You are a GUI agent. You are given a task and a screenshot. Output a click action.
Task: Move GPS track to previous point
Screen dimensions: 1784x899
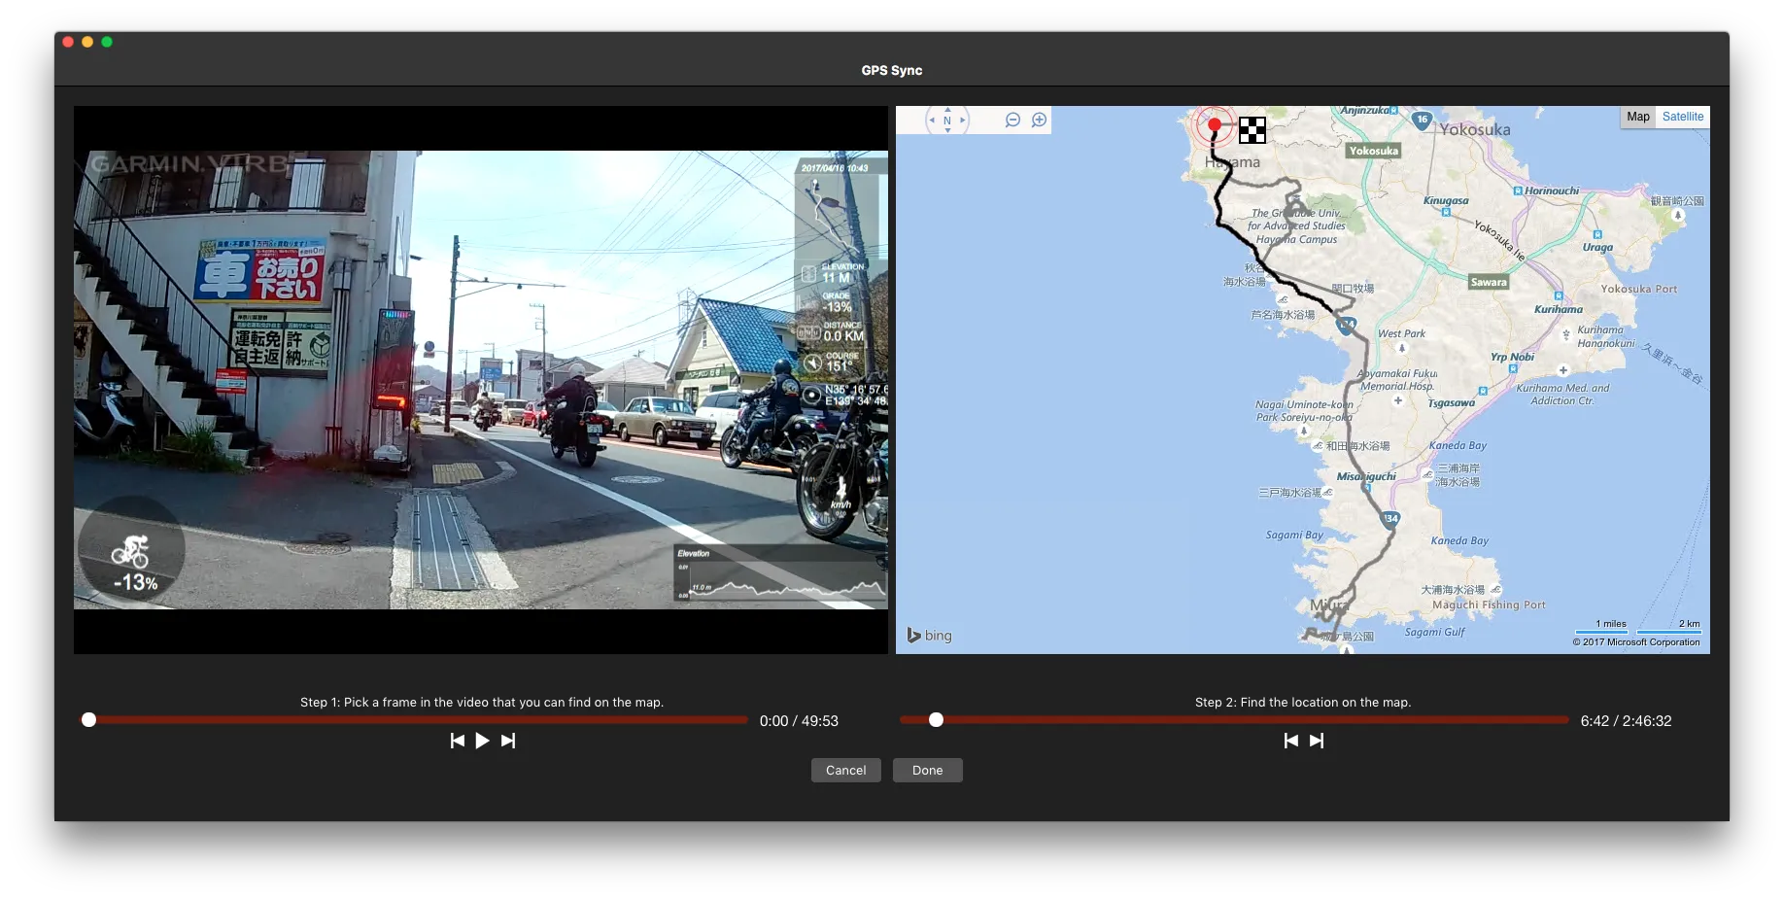pyautogui.click(x=1290, y=741)
